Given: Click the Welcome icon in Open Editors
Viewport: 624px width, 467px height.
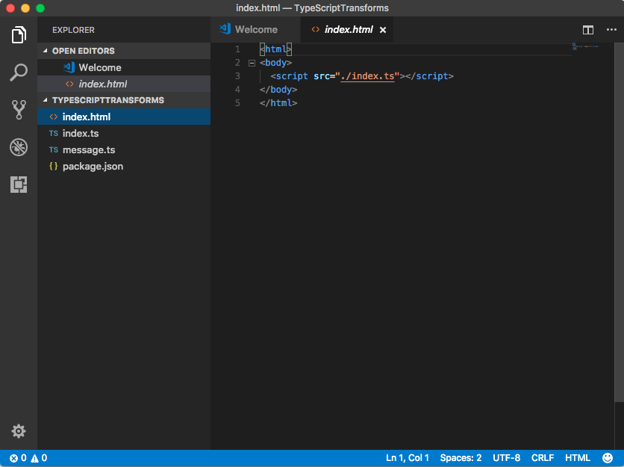Looking at the screenshot, I should [69, 67].
